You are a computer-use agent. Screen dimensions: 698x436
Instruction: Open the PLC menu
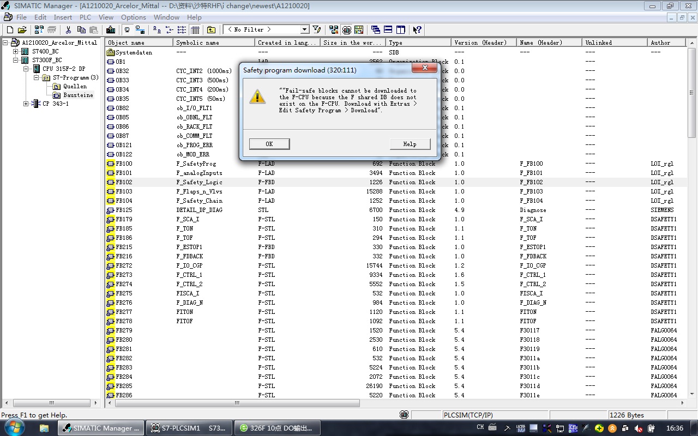pos(85,17)
